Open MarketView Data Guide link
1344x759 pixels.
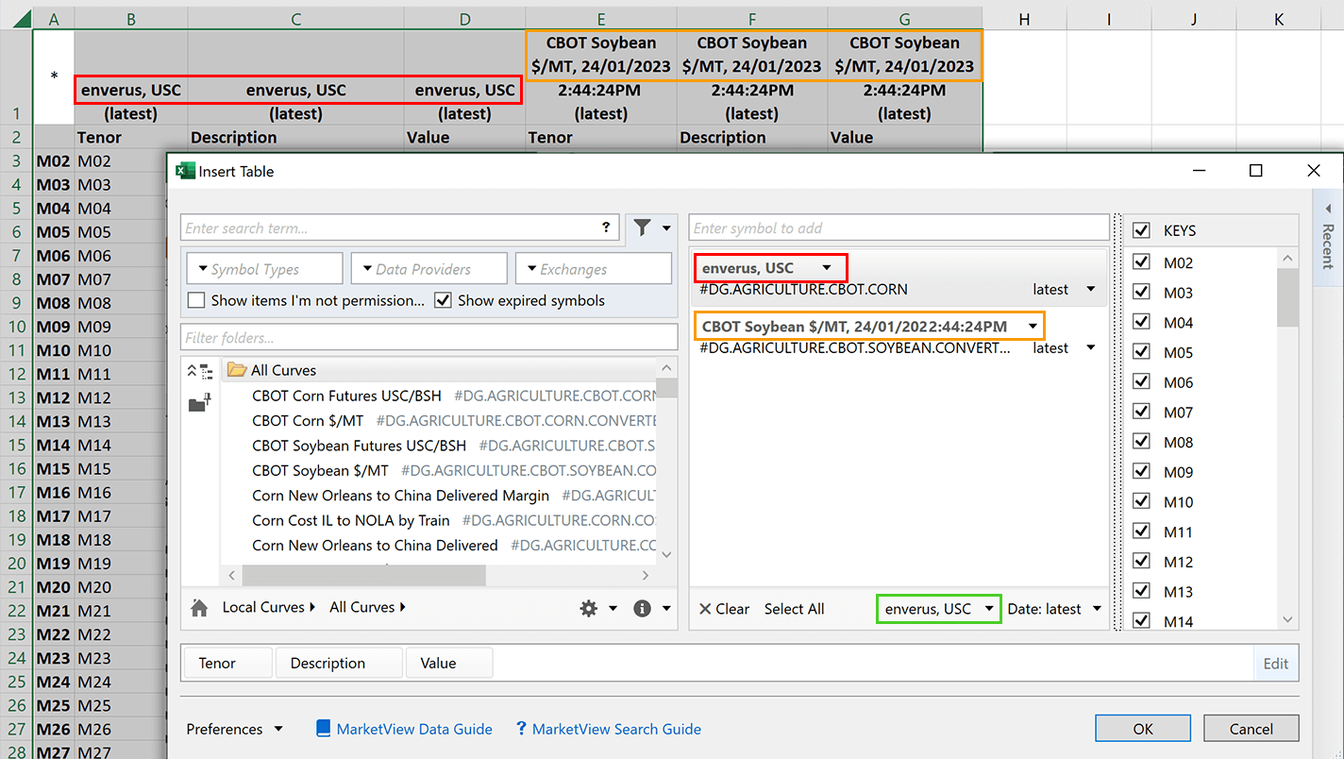click(x=414, y=729)
